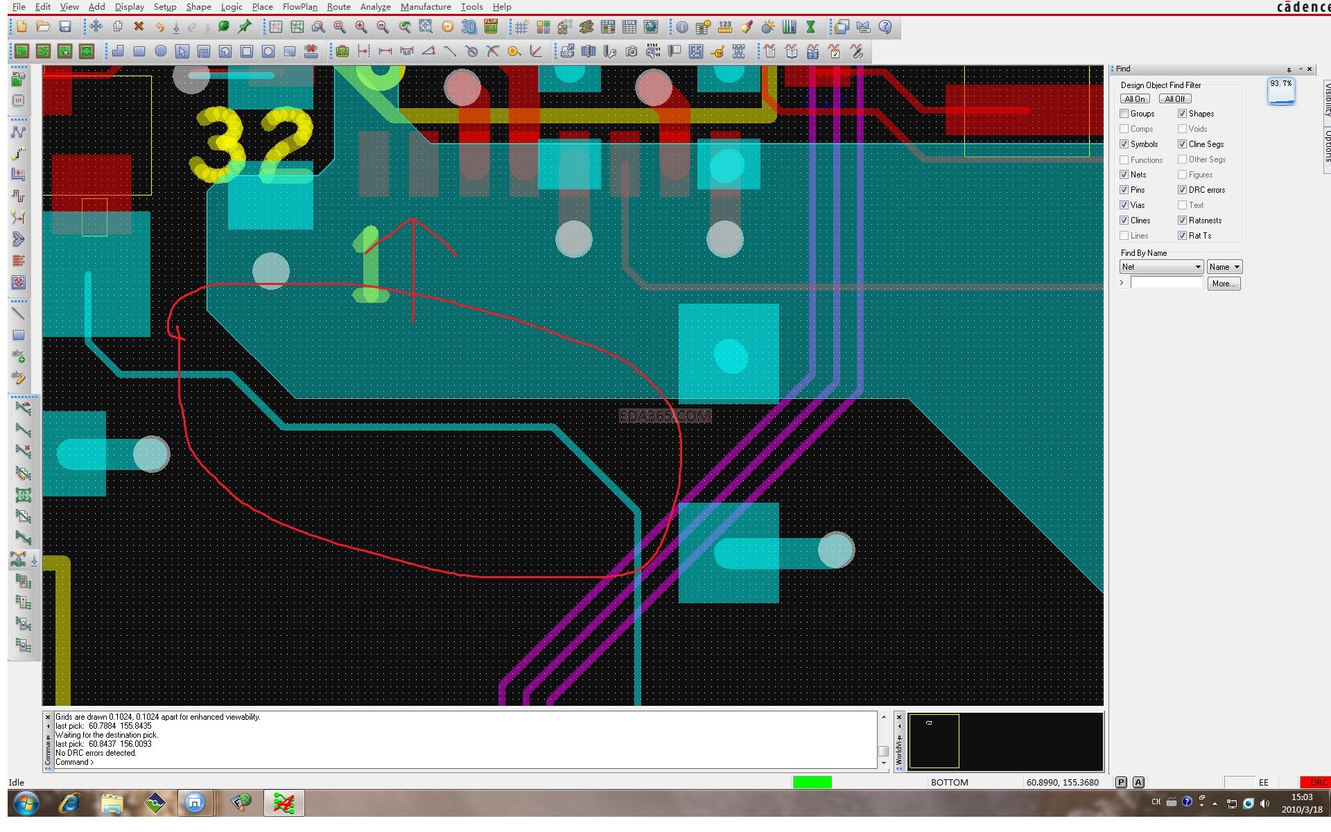This screenshot has width=1331, height=832.
Task: Click the All Off button
Action: point(1175,99)
